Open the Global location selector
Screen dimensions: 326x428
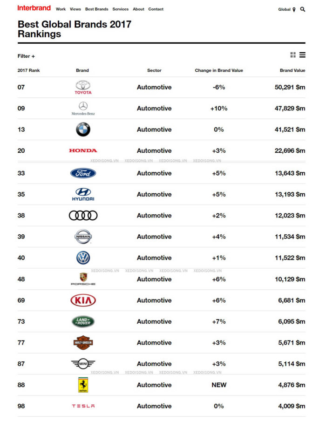[286, 9]
